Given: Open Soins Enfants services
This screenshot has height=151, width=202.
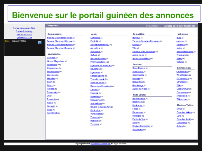Looking at the screenshot, I should [139, 68].
